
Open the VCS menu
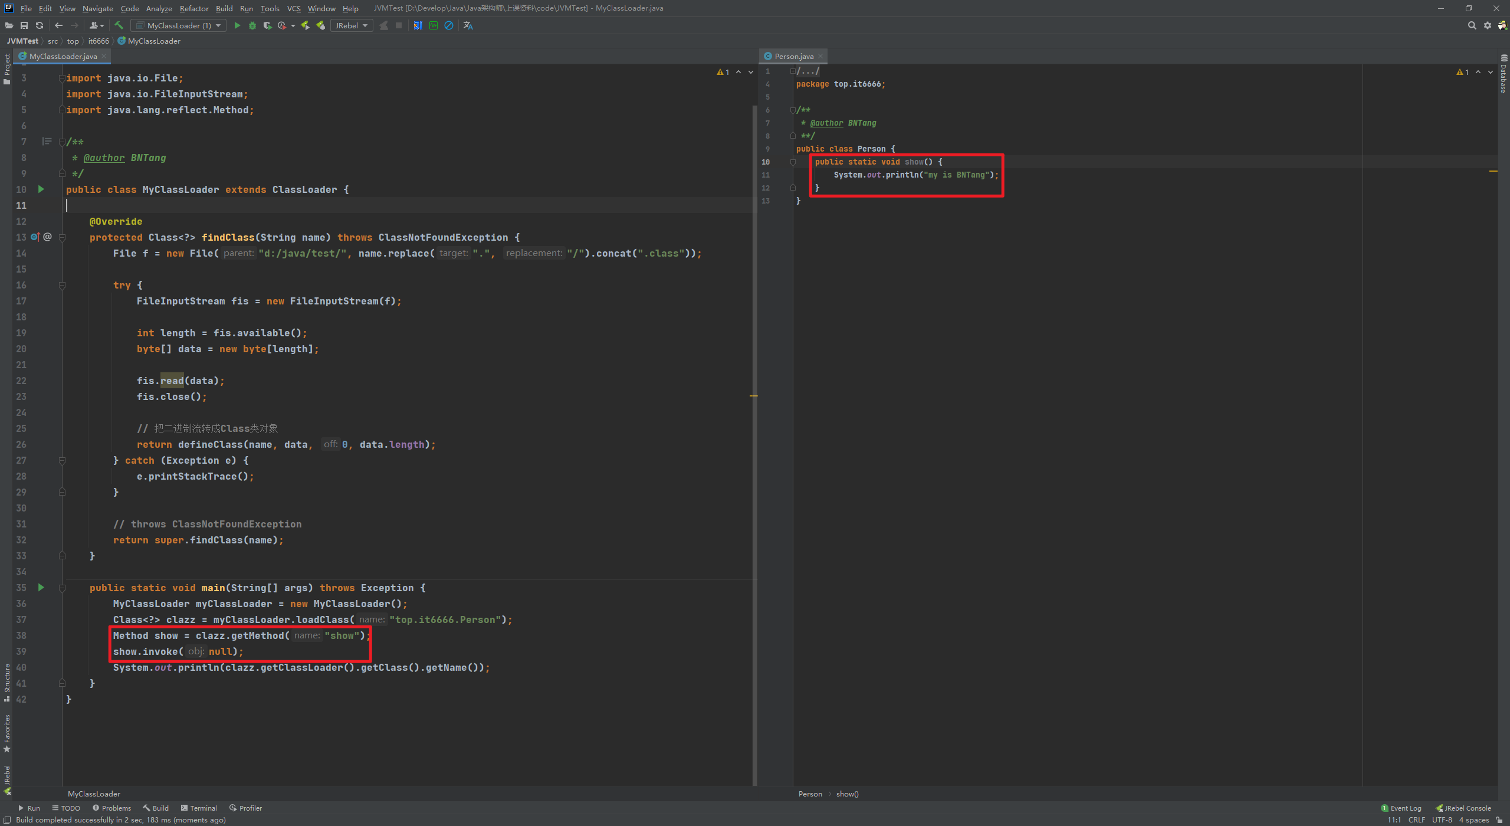coord(294,8)
